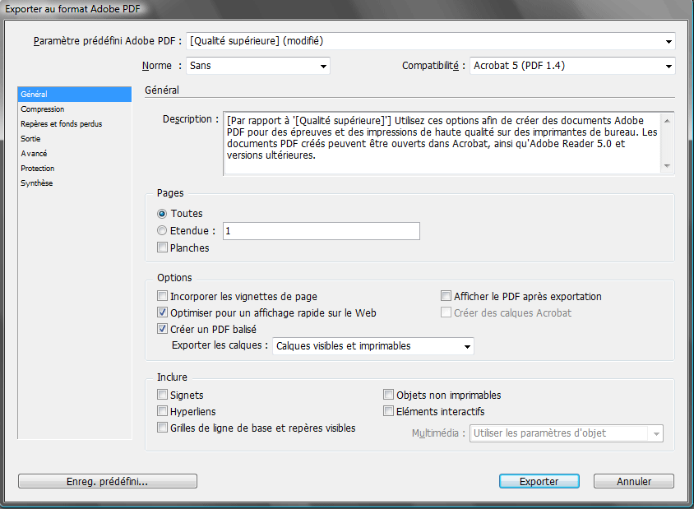694x509 pixels.
Task: Open the Exporter les calques dropdown
Action: click(x=373, y=346)
